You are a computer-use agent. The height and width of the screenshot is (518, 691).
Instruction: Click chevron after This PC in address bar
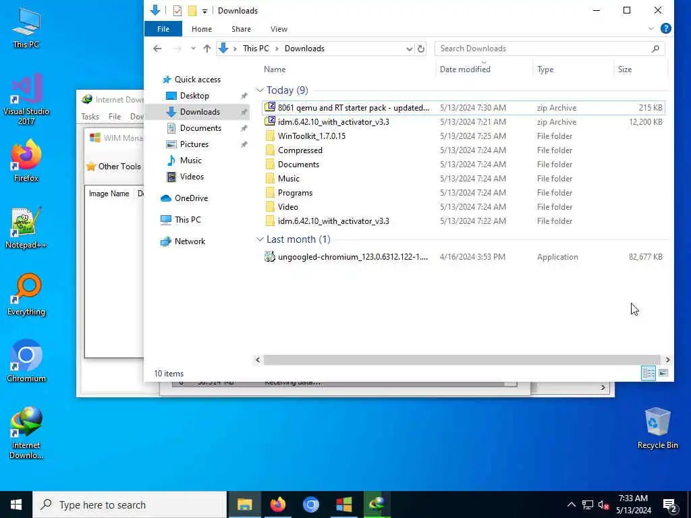tap(277, 49)
